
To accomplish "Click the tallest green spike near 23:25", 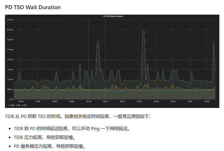I will click(143, 31).
